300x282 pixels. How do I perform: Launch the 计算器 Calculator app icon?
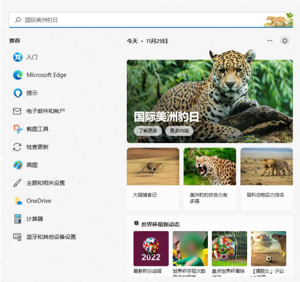17,219
